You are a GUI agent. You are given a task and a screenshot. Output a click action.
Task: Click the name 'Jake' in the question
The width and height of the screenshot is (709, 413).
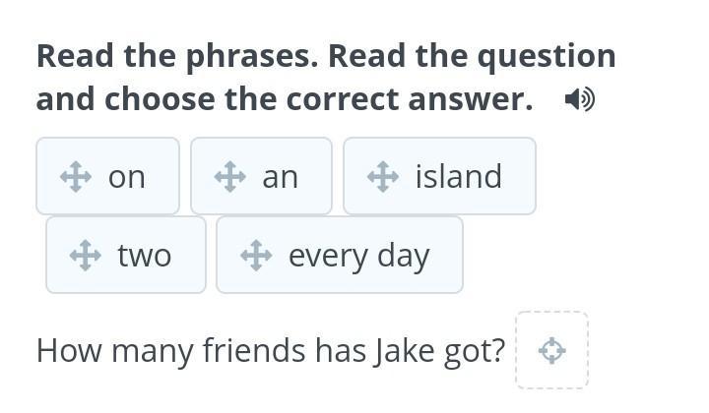[x=405, y=350]
